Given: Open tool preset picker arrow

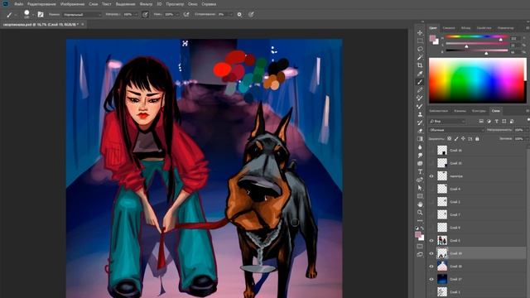Looking at the screenshot, I should [x=16, y=15].
